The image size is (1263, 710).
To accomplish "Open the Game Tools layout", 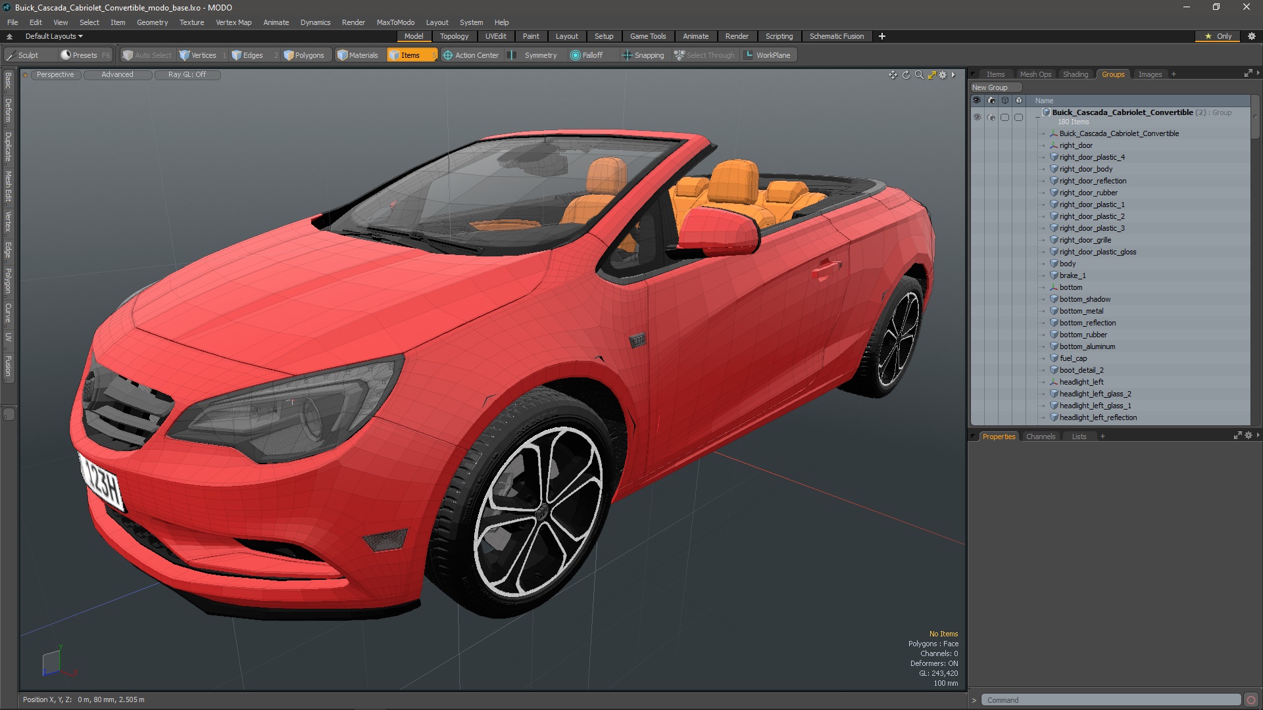I will coord(648,36).
